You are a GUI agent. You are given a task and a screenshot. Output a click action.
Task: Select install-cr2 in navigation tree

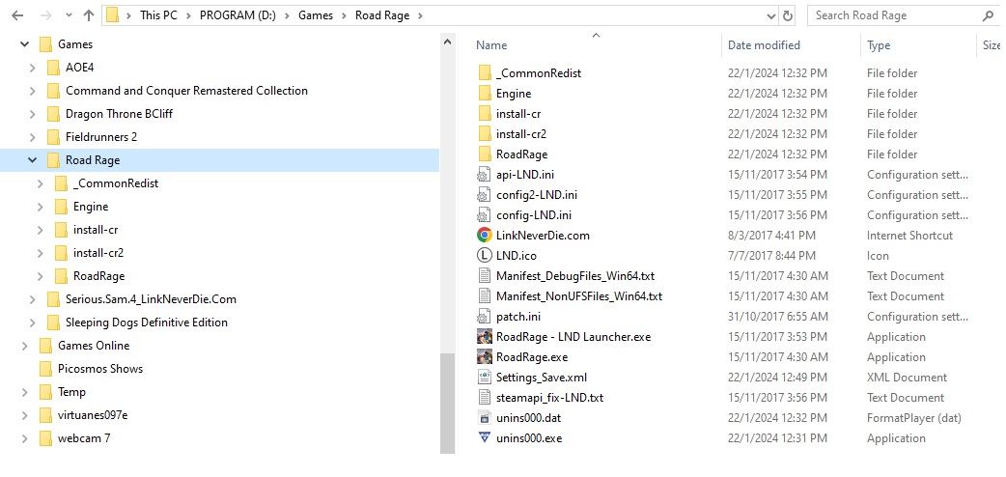[x=98, y=252]
